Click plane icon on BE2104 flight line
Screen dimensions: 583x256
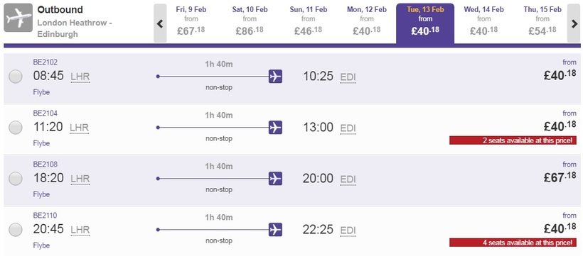pos(275,127)
